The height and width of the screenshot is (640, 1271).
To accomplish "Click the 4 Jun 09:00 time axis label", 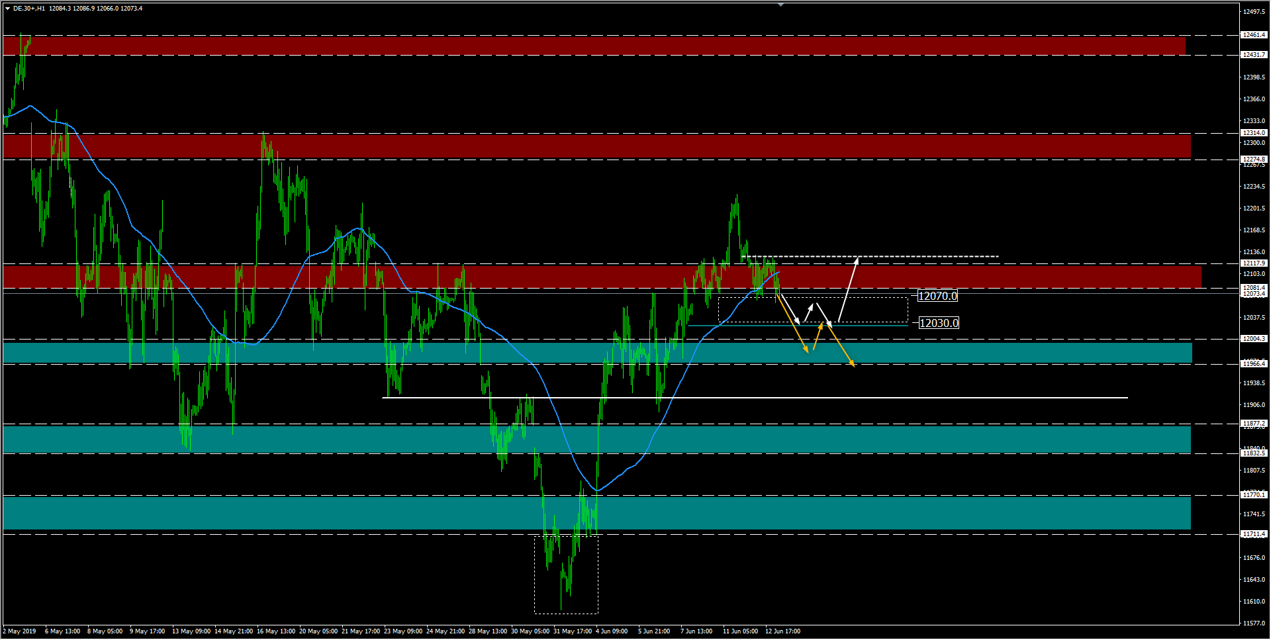I will pyautogui.click(x=612, y=631).
